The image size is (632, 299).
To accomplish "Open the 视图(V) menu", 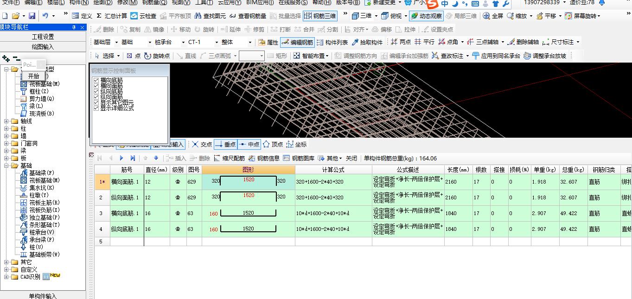I will pos(181,2).
